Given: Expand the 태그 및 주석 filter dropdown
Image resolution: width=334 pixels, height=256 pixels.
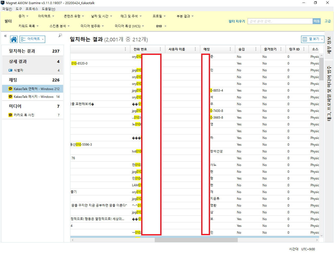Looking at the screenshot, I should [131, 16].
